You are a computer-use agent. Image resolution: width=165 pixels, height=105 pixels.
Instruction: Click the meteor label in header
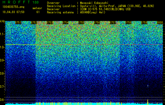click(x=37, y=8)
